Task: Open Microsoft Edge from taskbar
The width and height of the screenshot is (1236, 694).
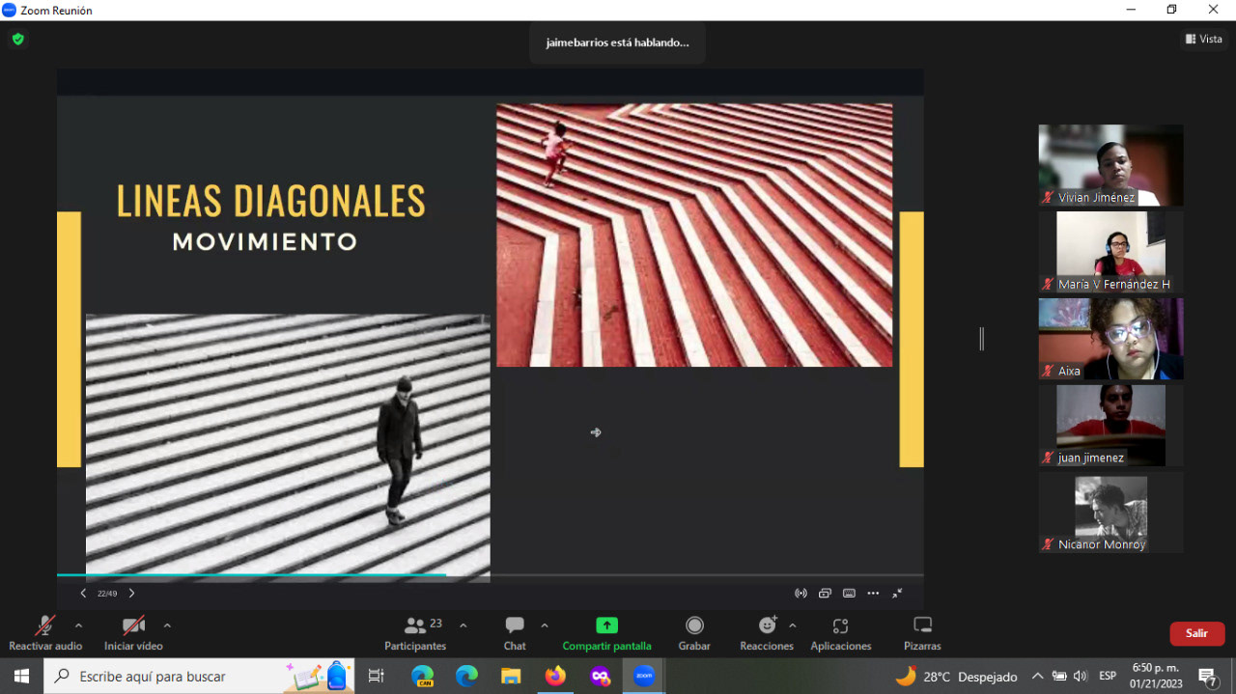Action: click(x=466, y=676)
